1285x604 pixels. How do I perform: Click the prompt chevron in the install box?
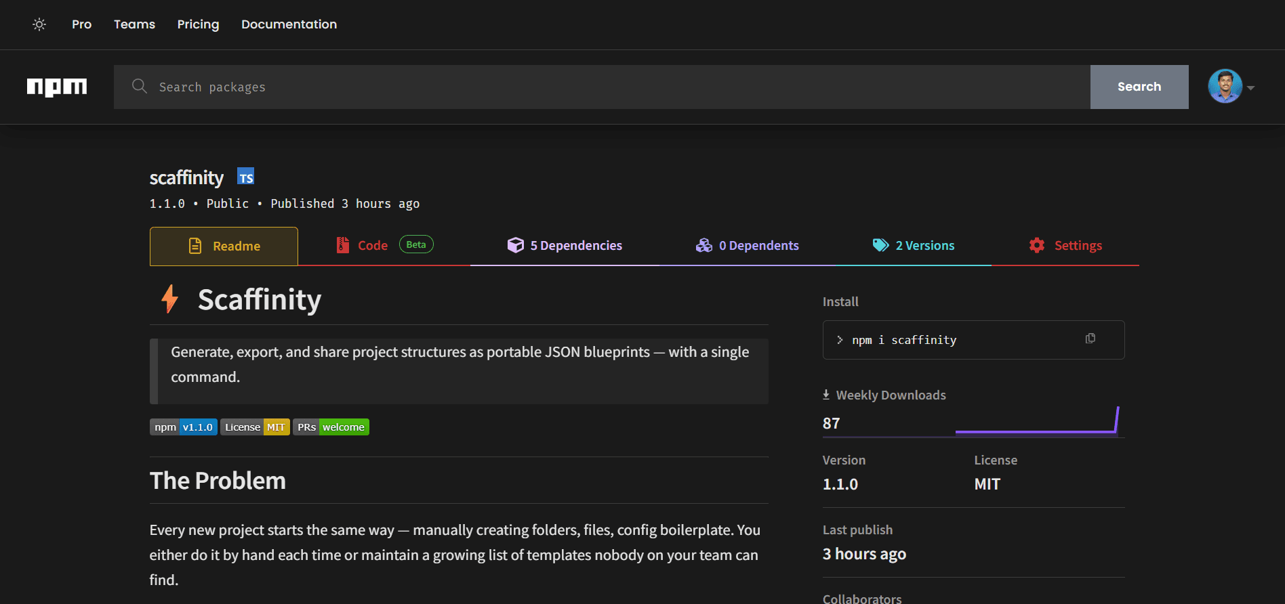(840, 340)
